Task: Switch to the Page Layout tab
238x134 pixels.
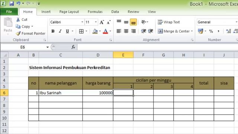Action: click(x=69, y=12)
